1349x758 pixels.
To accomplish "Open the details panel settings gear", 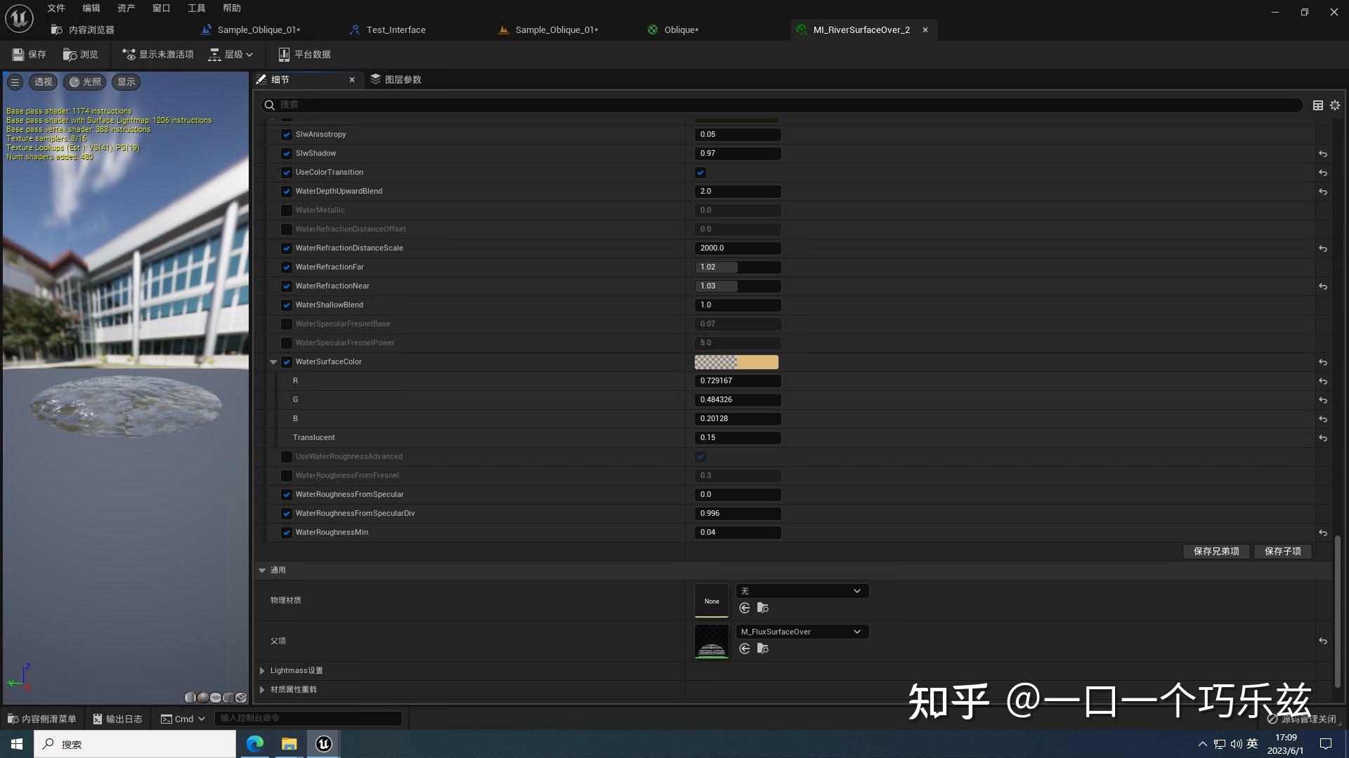I will (x=1335, y=105).
